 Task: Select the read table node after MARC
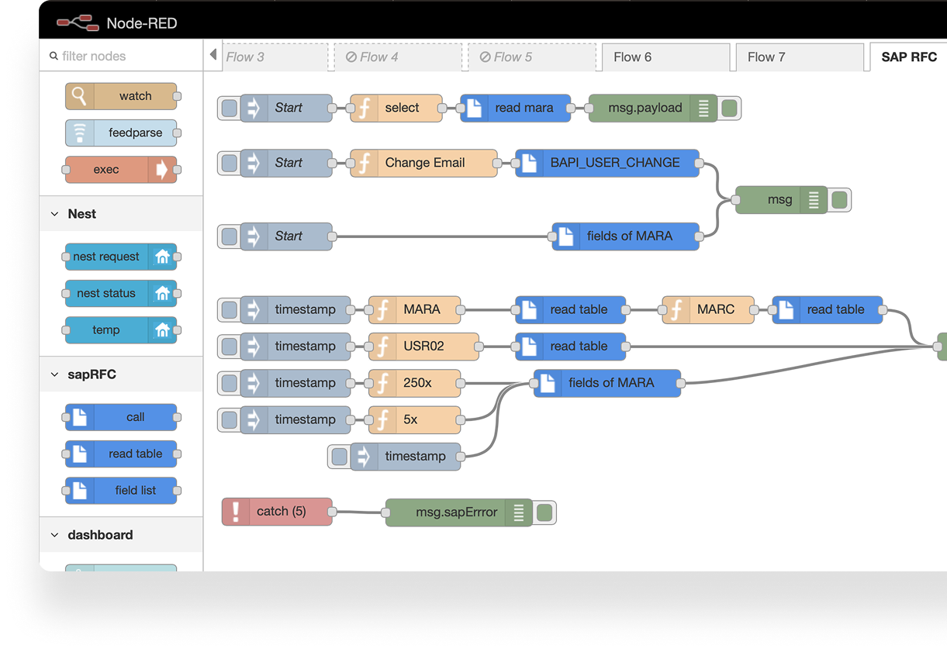coord(828,309)
